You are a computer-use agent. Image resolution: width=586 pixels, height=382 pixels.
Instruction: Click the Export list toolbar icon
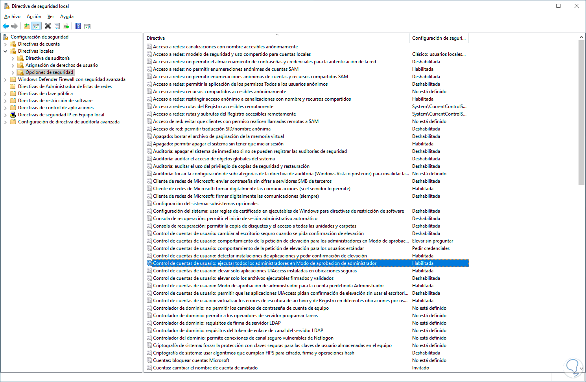coord(66,26)
